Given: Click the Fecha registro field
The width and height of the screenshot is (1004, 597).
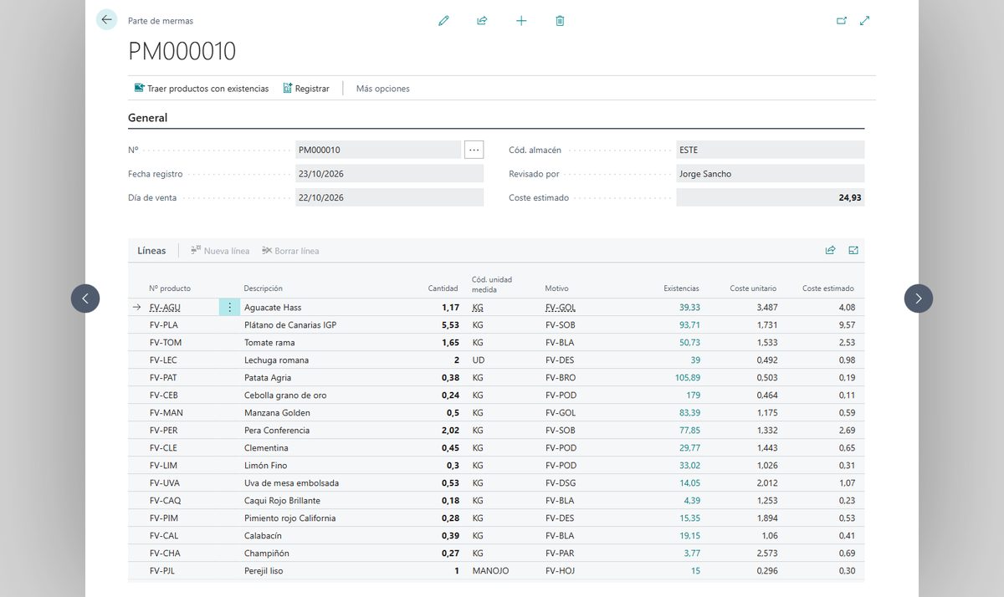Looking at the screenshot, I should [389, 174].
